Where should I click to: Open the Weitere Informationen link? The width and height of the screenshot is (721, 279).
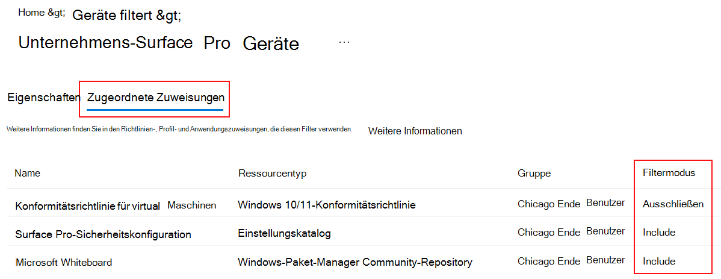click(415, 131)
